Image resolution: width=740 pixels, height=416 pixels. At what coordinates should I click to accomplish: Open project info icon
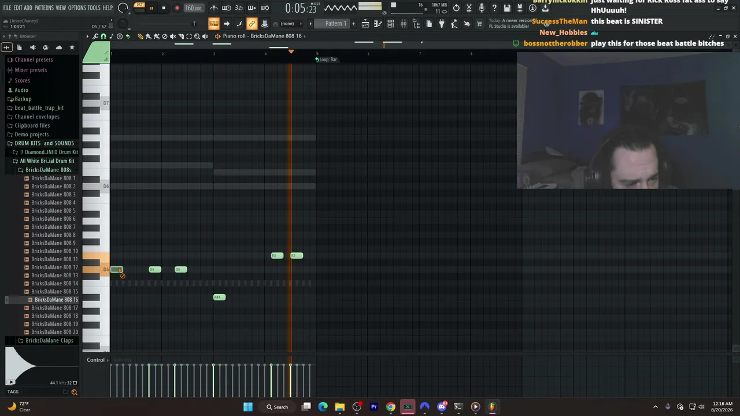[532, 8]
